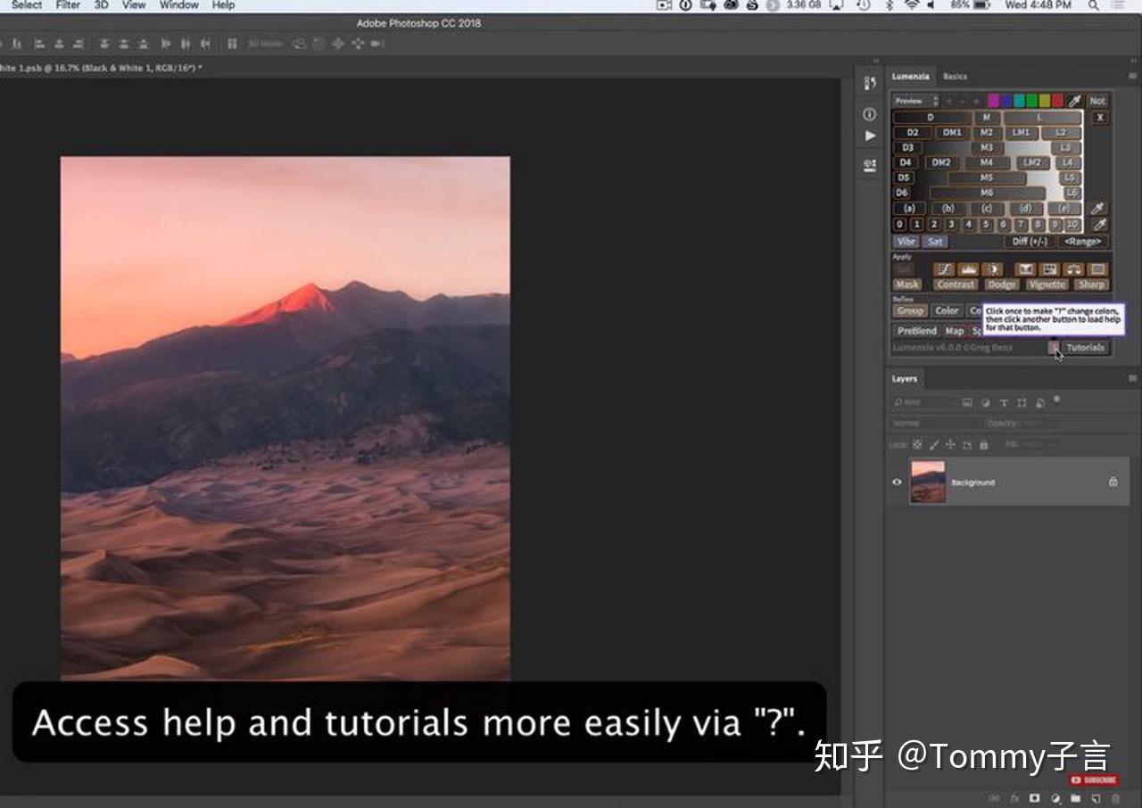The width and height of the screenshot is (1142, 808).
Task: Toggle the Vibr button in Lumenzia
Action: 906,242
